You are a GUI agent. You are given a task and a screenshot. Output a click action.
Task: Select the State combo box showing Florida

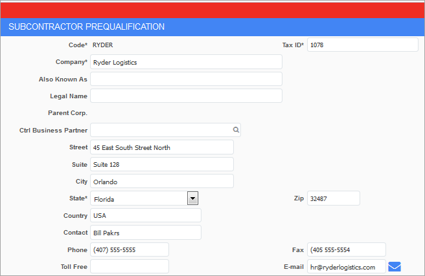click(144, 198)
